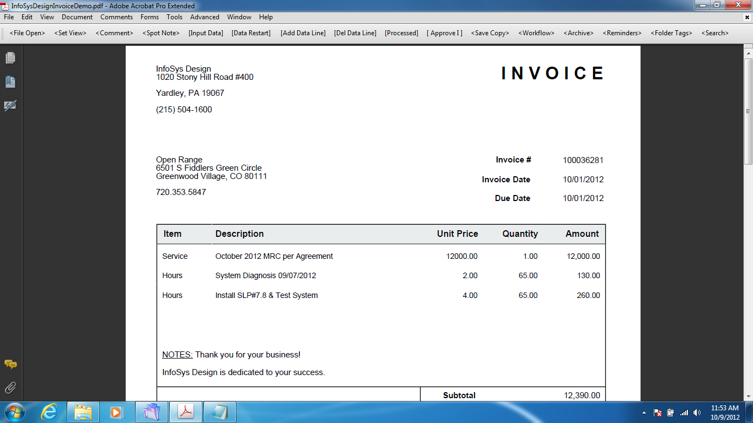Open Windows Media Player from the taskbar
The width and height of the screenshot is (753, 423).
coord(116,412)
